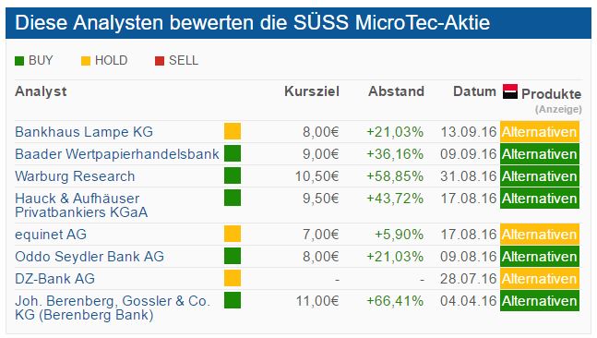Click Alternativen button for Bankhaus Lampe row
The height and width of the screenshot is (338, 597).
point(540,132)
